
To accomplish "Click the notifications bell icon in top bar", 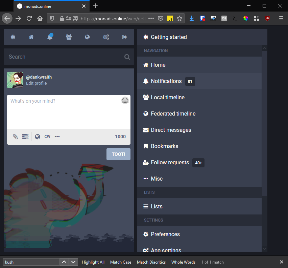I will [50, 37].
